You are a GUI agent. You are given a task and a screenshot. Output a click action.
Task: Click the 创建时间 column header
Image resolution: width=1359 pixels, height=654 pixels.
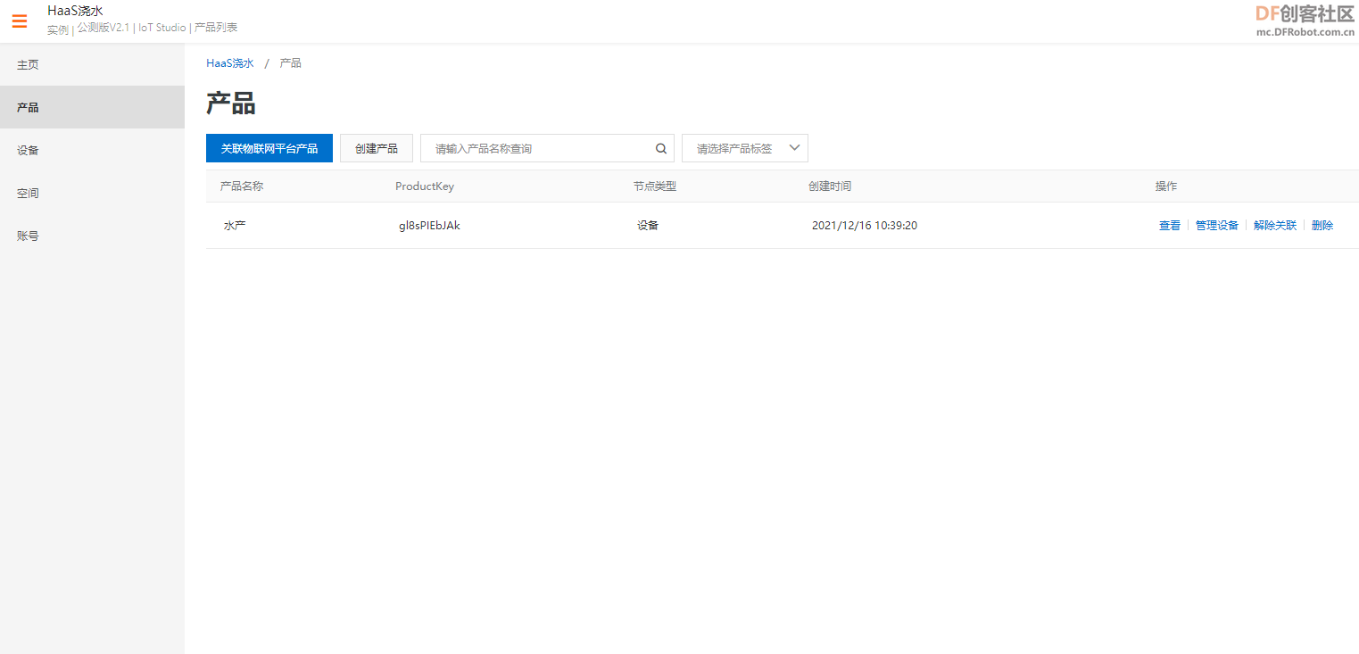(x=830, y=186)
